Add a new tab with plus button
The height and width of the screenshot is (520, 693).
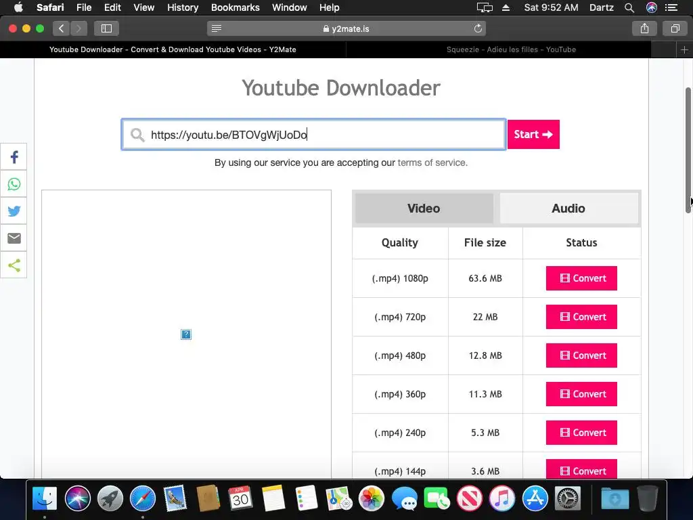(684, 49)
